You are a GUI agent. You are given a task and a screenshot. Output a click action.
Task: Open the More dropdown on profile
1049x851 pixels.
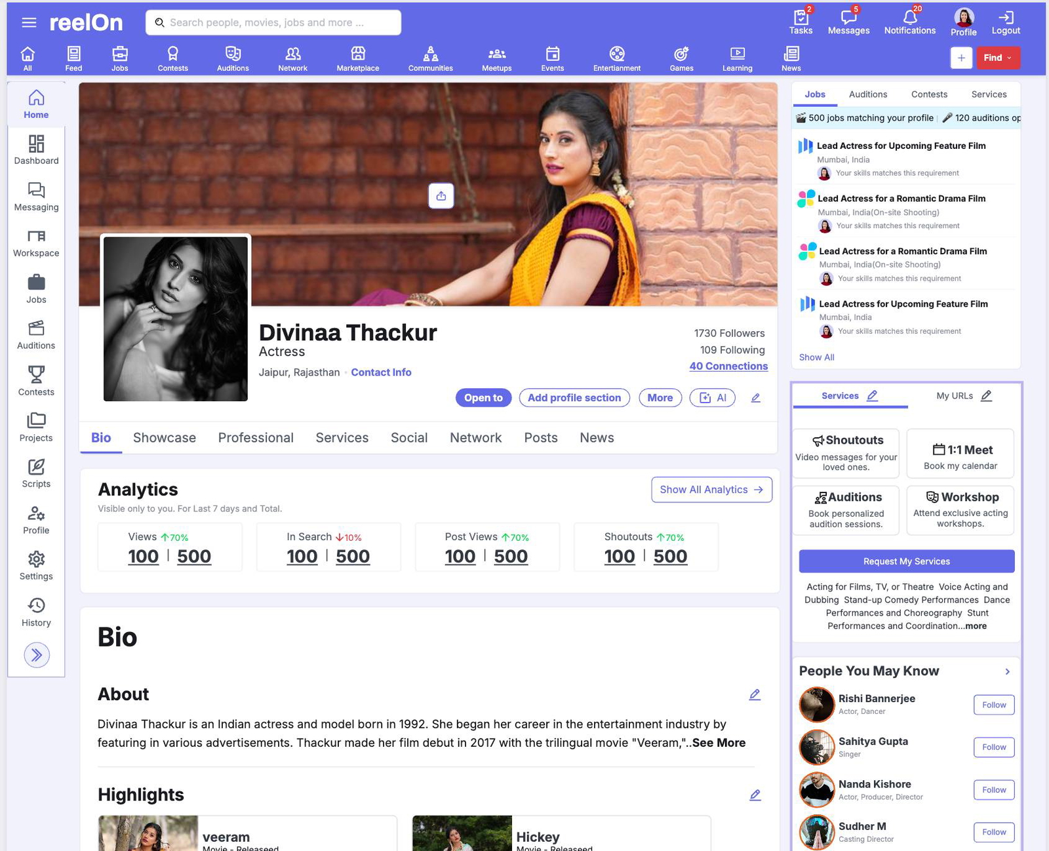coord(660,397)
